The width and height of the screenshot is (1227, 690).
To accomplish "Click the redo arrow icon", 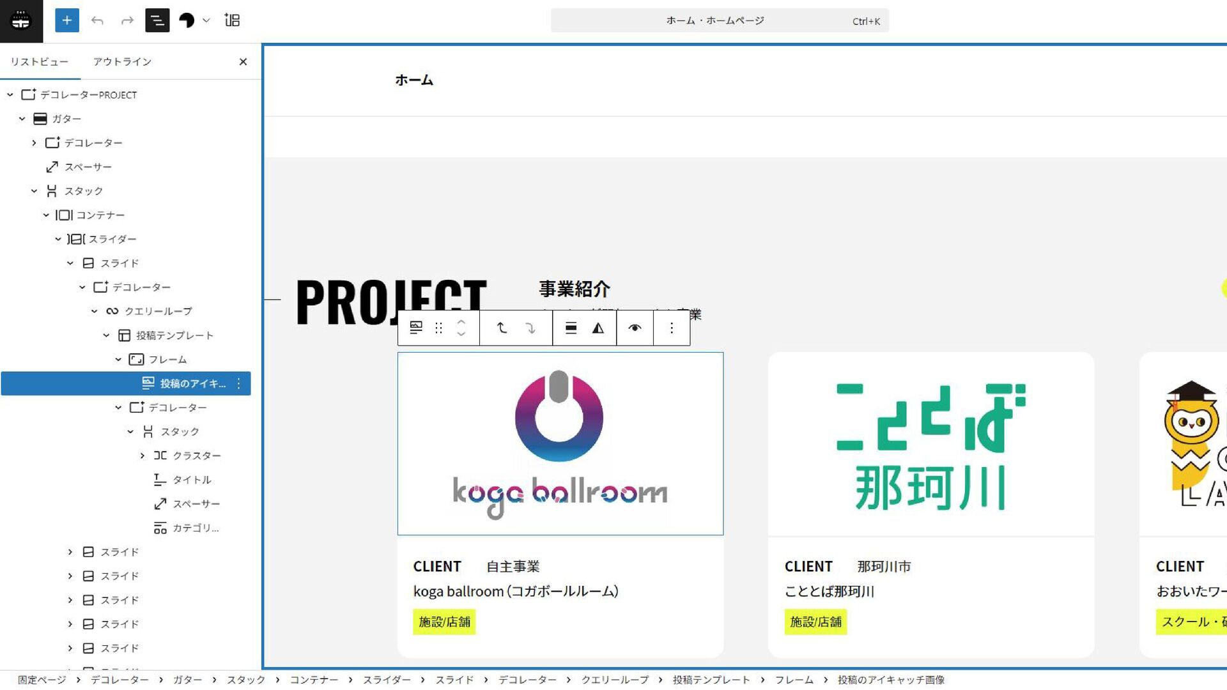I will click(127, 20).
